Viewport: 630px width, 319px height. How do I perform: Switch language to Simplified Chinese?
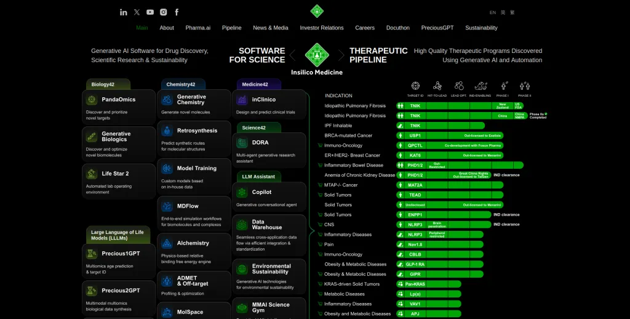coord(503,12)
